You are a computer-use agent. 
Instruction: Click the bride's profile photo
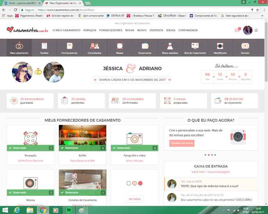(22, 72)
